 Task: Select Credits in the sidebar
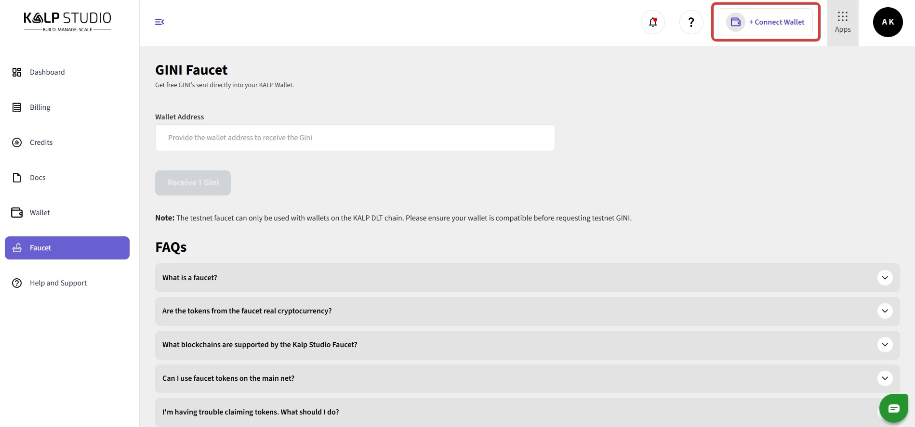coord(41,142)
